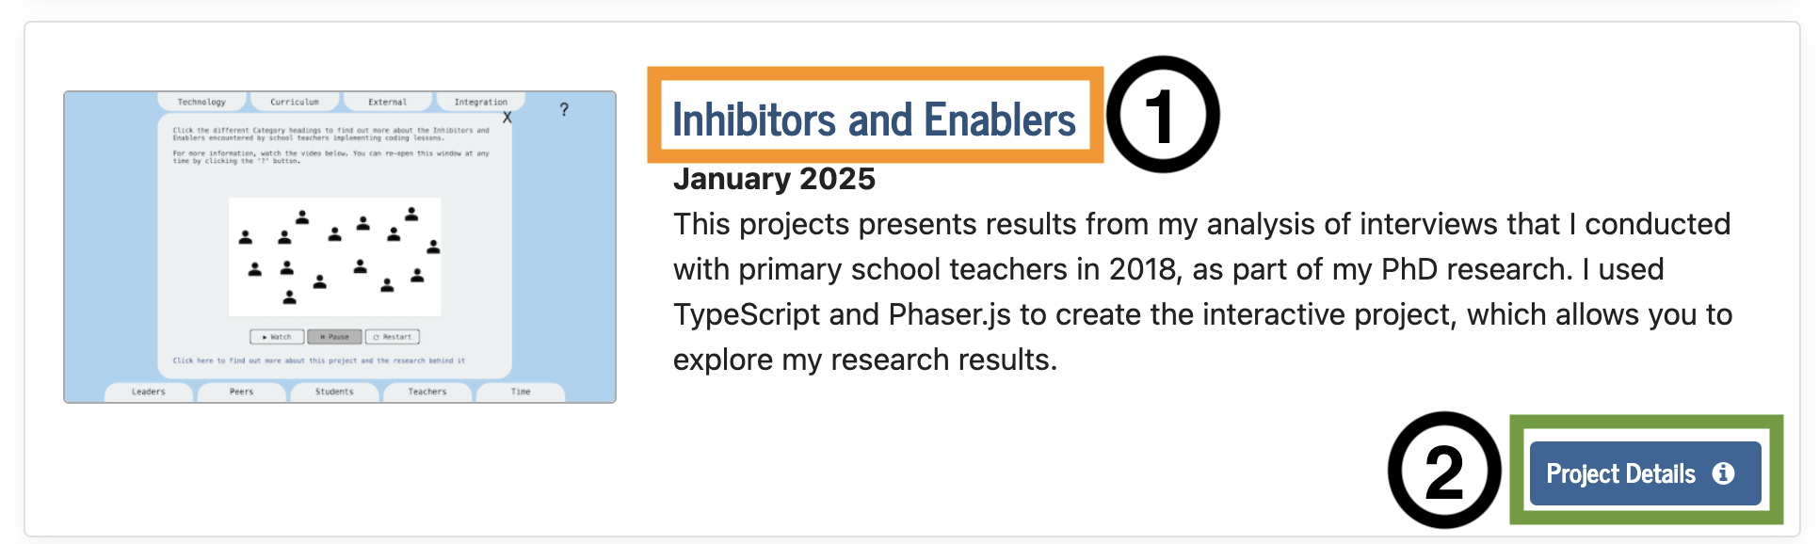Open the Teachers category tab
1819x544 pixels.
pyautogui.click(x=427, y=392)
